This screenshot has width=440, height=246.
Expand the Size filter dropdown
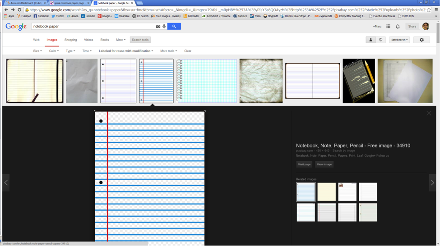[37, 51]
